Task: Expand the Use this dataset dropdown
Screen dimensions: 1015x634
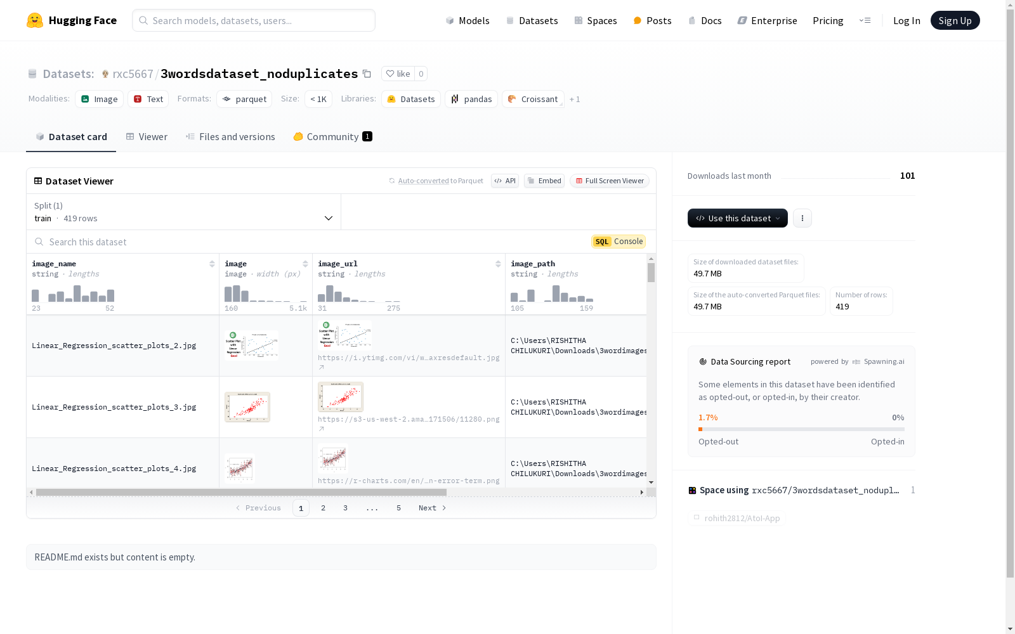Action: click(738, 218)
